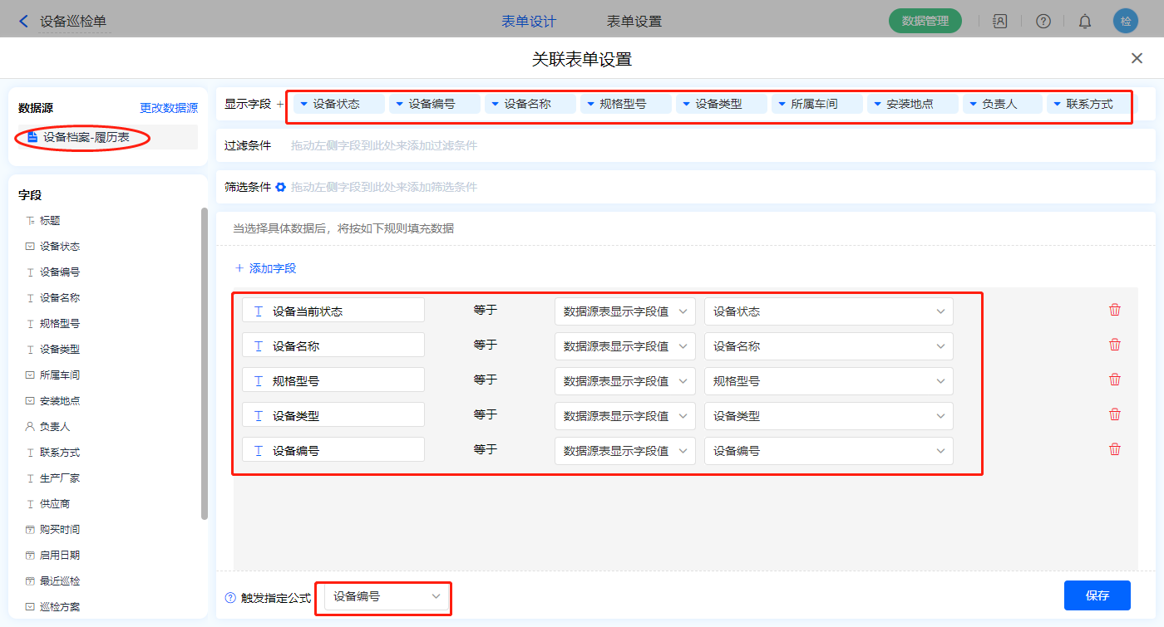Open the help question mark icon in header
The height and width of the screenshot is (627, 1164).
[1043, 22]
